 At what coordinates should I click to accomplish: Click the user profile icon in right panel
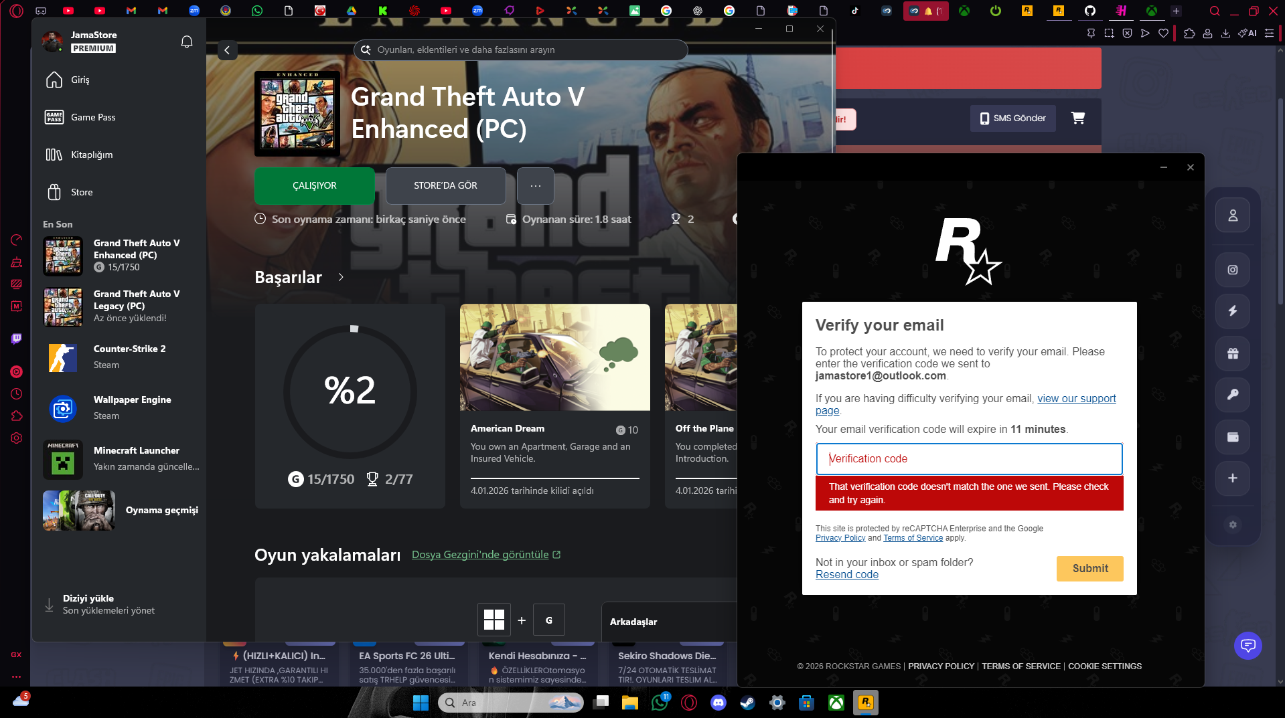pyautogui.click(x=1232, y=215)
